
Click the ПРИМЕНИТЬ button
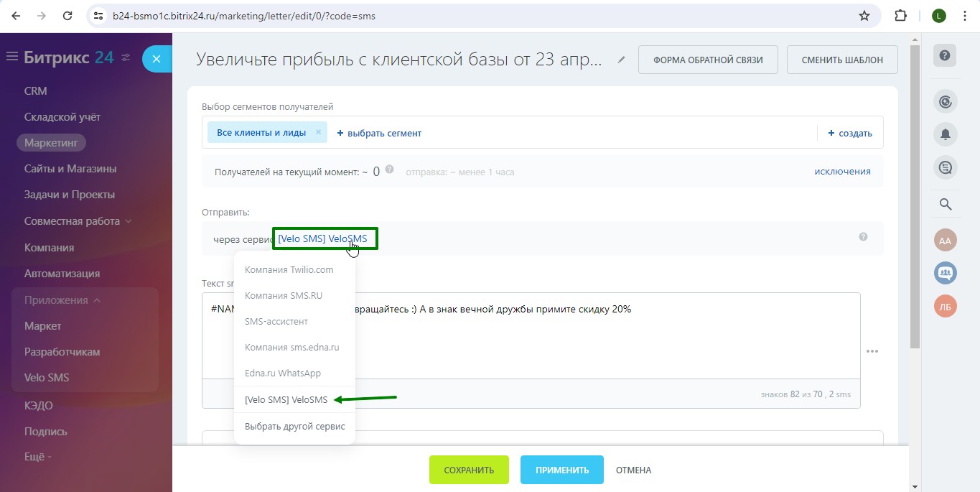(x=561, y=470)
